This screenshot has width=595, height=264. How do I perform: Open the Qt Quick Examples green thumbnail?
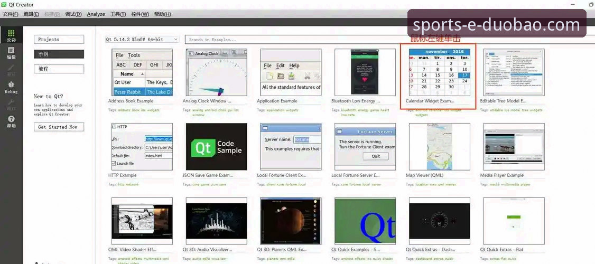click(x=365, y=221)
